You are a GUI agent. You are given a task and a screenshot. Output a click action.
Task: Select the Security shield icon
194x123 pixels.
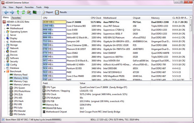pos(8,61)
